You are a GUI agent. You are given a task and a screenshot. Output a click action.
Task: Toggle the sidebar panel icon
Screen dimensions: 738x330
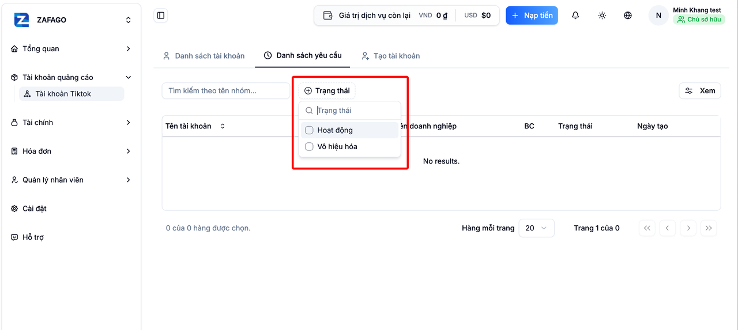161,16
